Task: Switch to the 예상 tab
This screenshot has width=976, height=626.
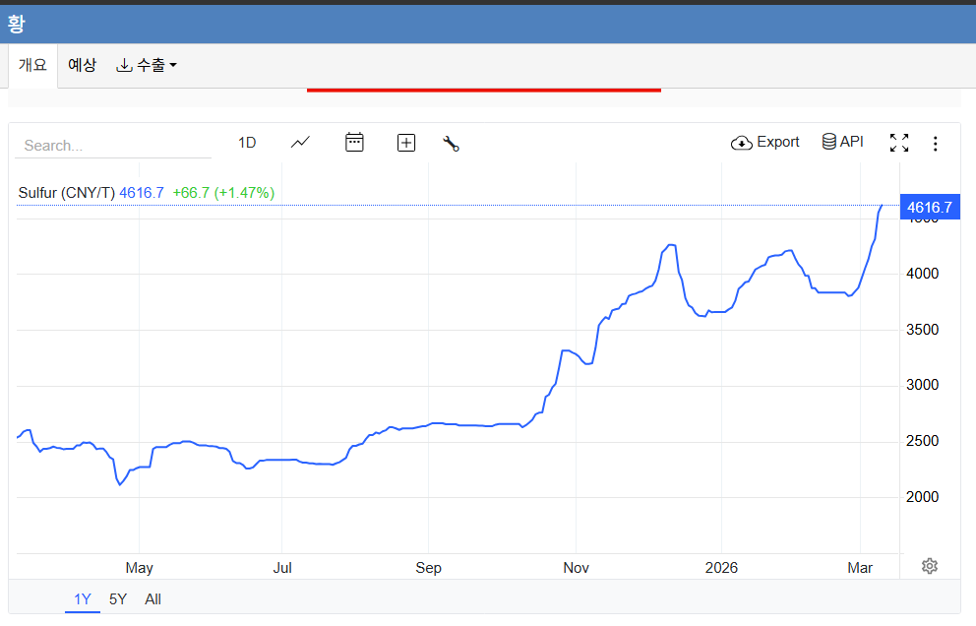Action: (x=82, y=66)
